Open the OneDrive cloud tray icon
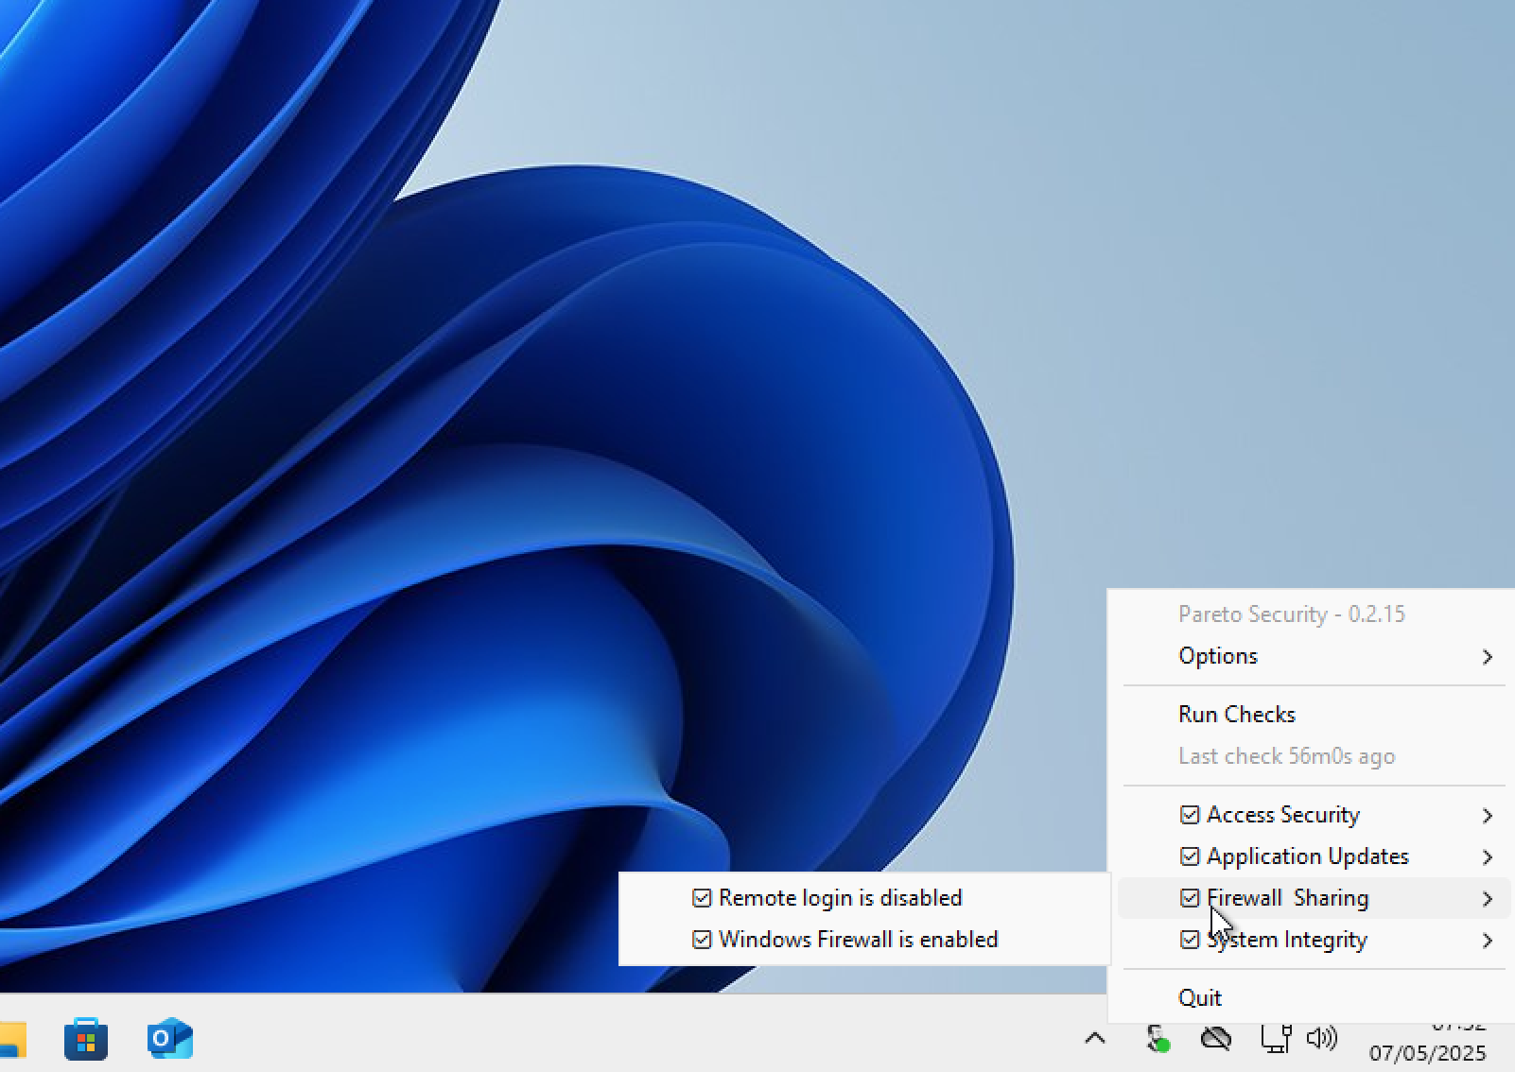Image resolution: width=1515 pixels, height=1072 pixels. coord(1215,1039)
